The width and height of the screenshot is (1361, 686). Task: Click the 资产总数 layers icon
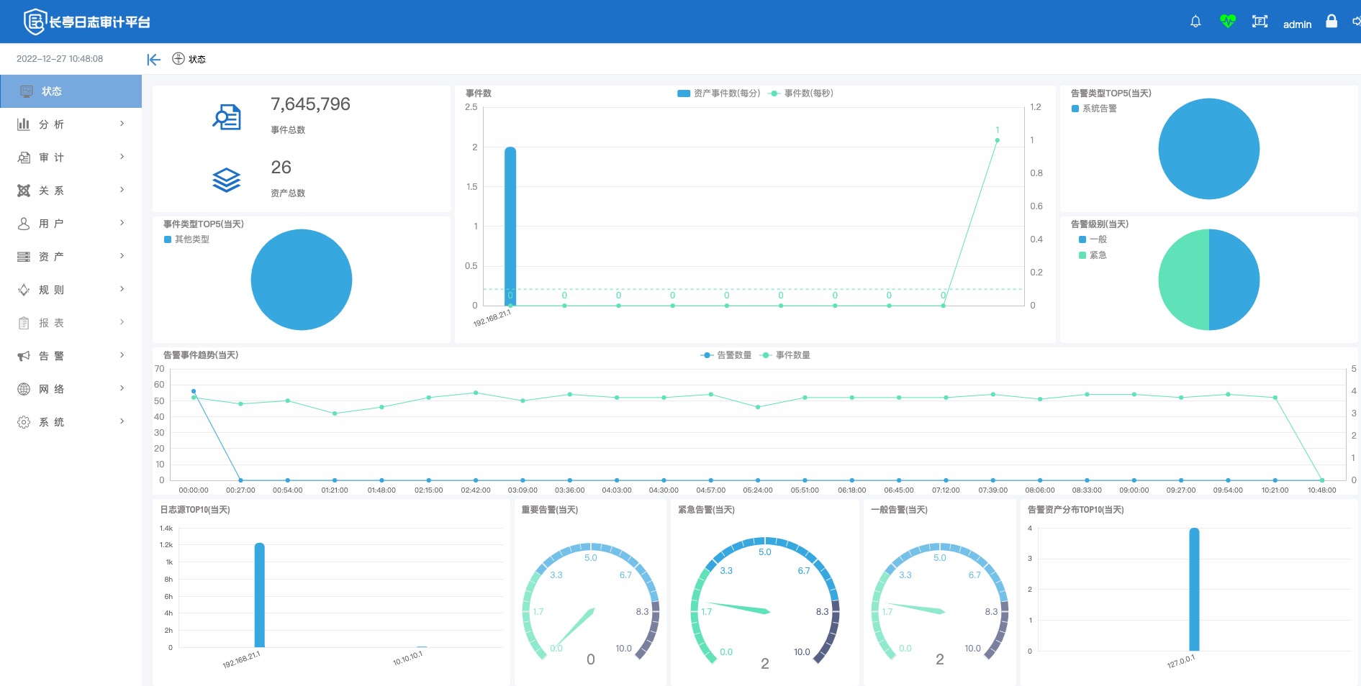click(227, 180)
